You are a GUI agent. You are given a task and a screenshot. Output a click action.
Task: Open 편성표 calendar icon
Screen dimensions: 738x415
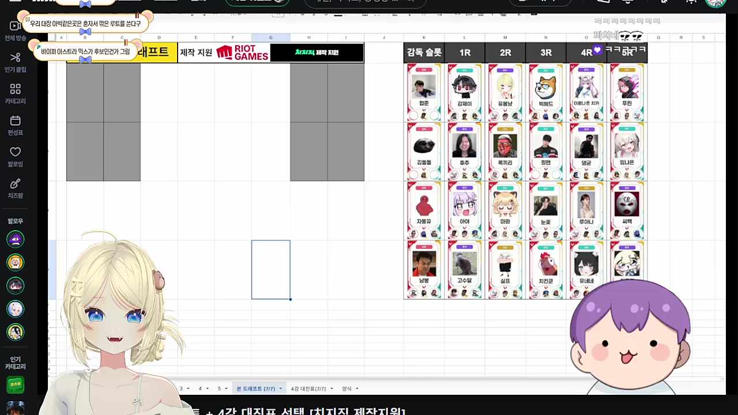point(15,120)
